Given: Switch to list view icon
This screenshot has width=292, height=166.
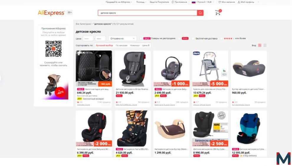Looking at the screenshot, I should 265,45.
